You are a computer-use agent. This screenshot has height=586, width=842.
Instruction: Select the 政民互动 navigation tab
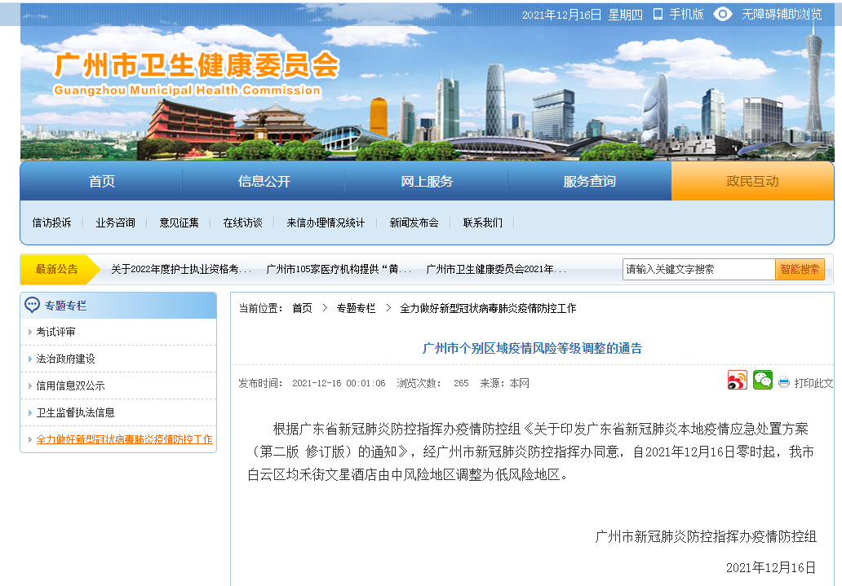(x=752, y=182)
